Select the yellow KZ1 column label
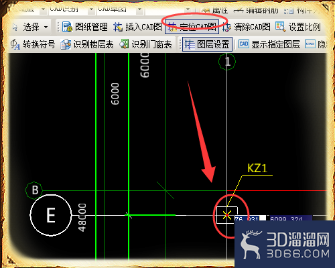Image resolution: width=335 pixels, height=268 pixels. pyautogui.click(x=257, y=168)
